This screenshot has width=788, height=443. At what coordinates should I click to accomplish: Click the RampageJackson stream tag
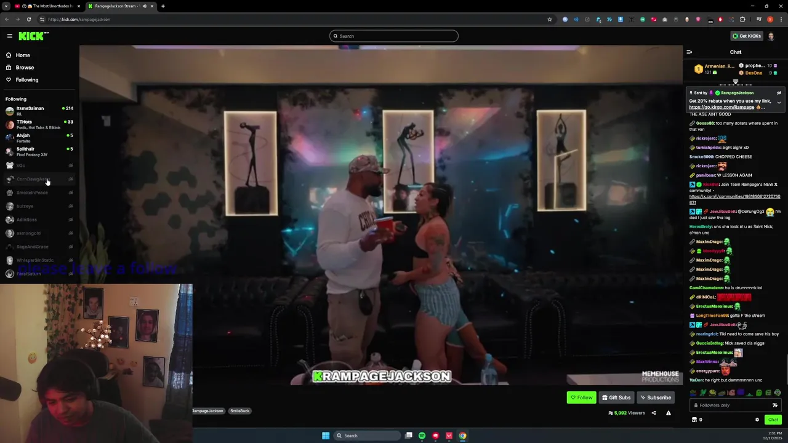click(208, 411)
